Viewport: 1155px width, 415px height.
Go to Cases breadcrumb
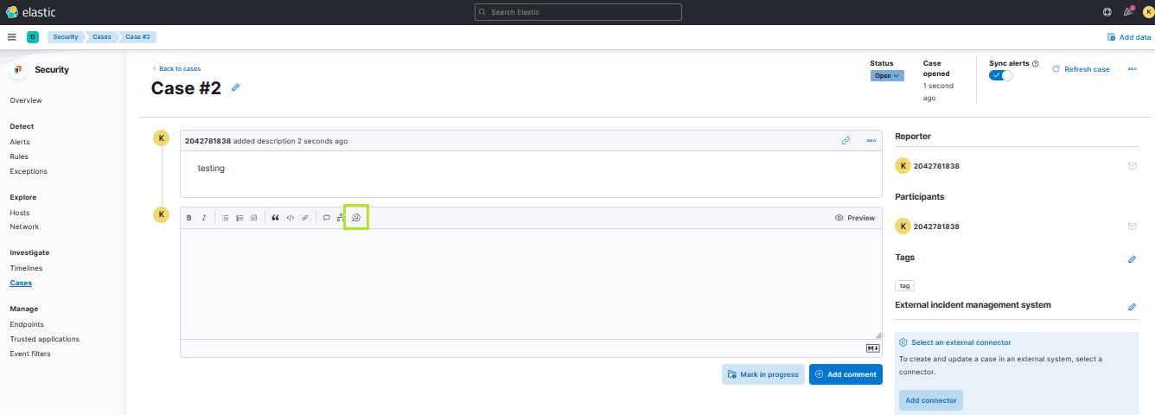click(102, 37)
